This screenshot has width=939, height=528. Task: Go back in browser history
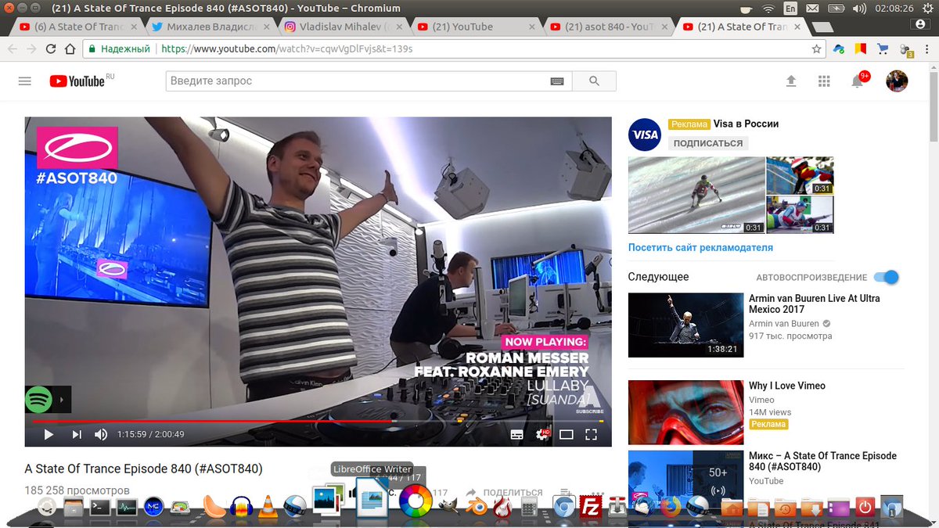13,48
